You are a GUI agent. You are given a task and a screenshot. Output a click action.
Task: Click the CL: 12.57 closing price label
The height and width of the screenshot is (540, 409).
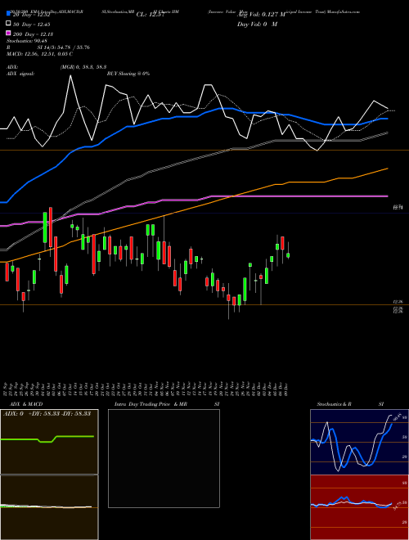[x=149, y=15]
